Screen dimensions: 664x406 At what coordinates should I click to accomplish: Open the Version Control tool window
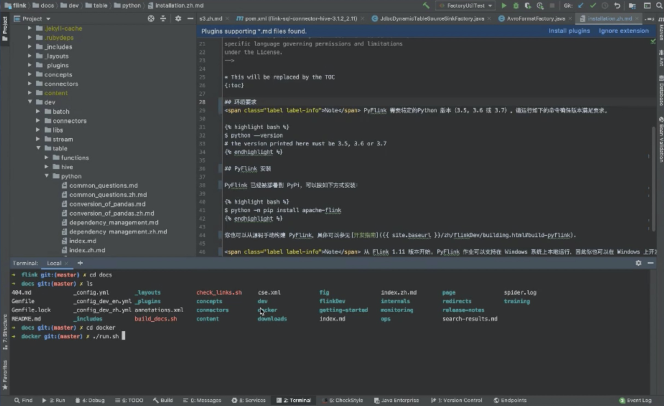point(456,400)
